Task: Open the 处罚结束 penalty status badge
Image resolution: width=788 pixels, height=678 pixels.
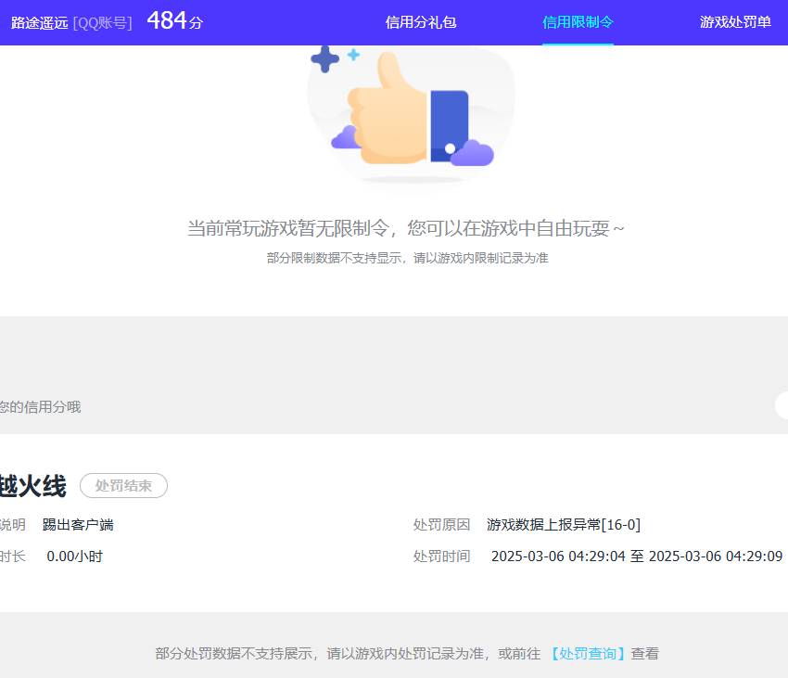Action: pos(123,485)
